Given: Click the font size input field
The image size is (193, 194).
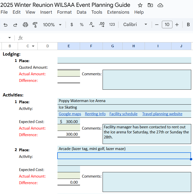Looking at the screenshot, I should coord(167,25).
